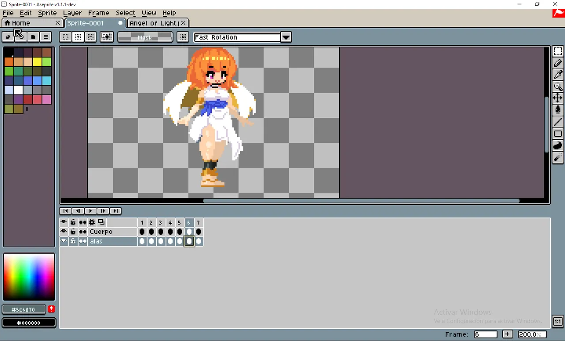Viewport: 565px width, 341px height.
Task: Open the Edit menu
Action: pos(26,13)
